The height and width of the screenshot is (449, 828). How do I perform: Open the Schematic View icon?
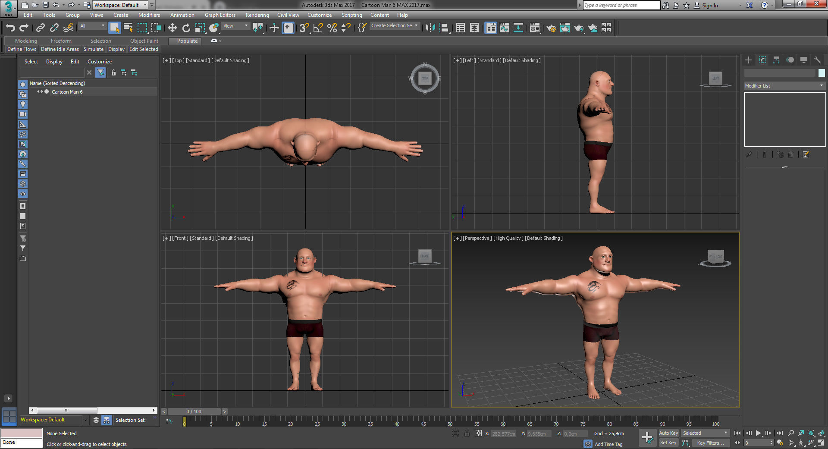pyautogui.click(x=518, y=28)
